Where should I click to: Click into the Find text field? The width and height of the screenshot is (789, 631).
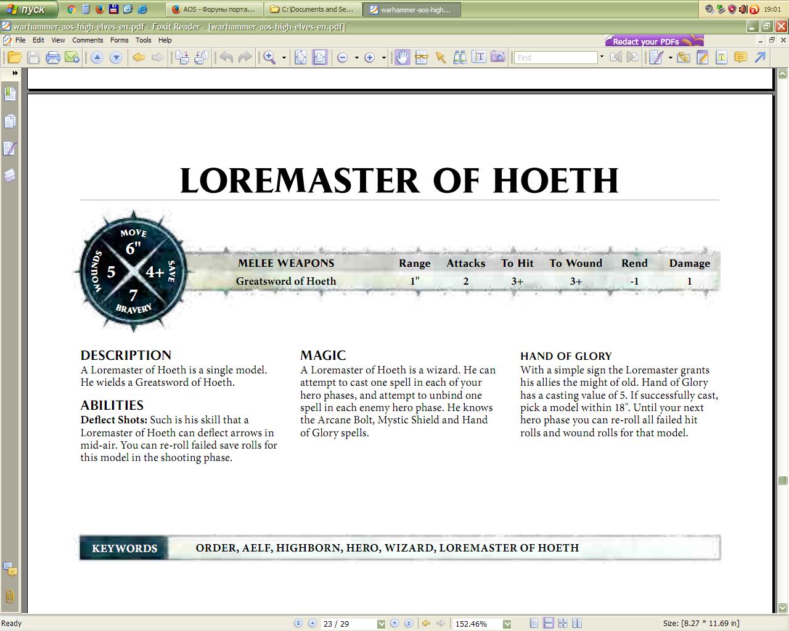point(556,57)
